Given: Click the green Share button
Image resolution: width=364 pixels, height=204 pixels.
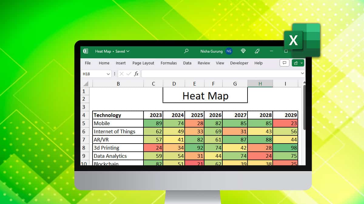Looking at the screenshot, I should [x=296, y=63].
